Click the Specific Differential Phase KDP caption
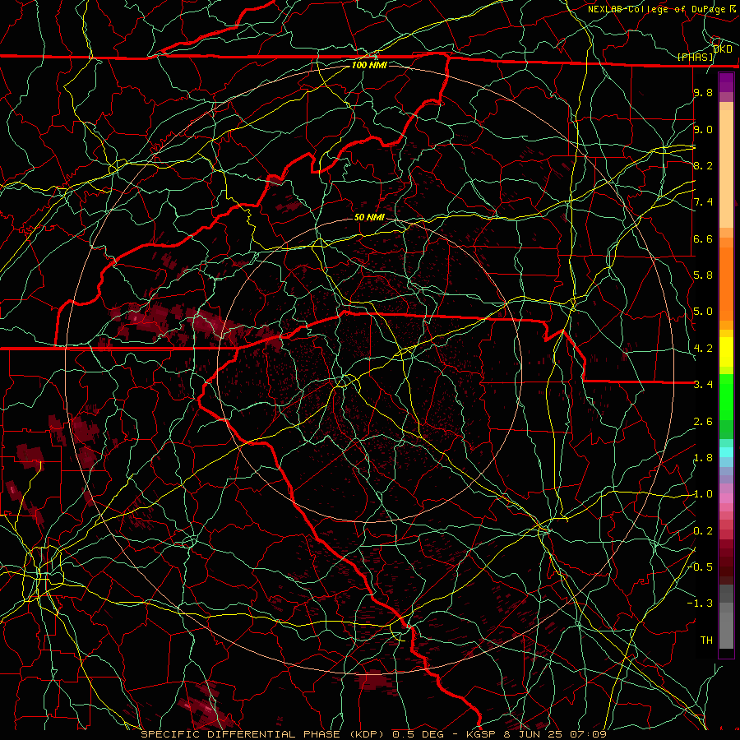This screenshot has height=740, width=740. pyautogui.click(x=374, y=734)
